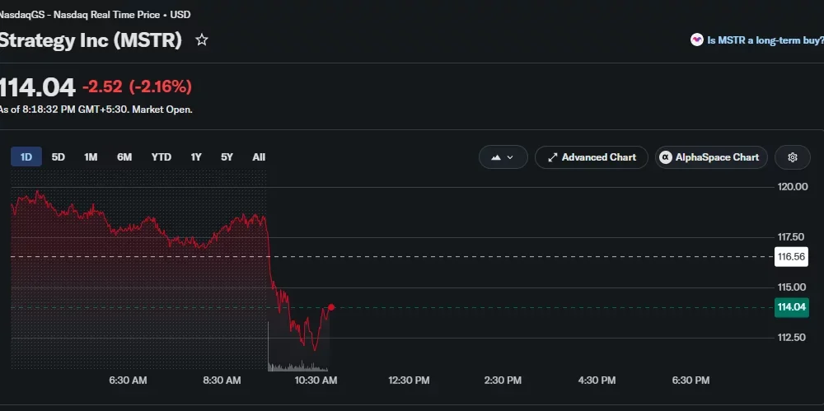The image size is (824, 411).
Task: Switch to the 5Y range
Action: click(x=227, y=156)
